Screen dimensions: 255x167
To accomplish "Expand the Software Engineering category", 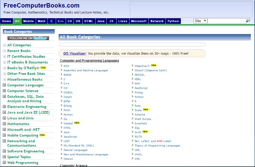I will click(x=4, y=151).
